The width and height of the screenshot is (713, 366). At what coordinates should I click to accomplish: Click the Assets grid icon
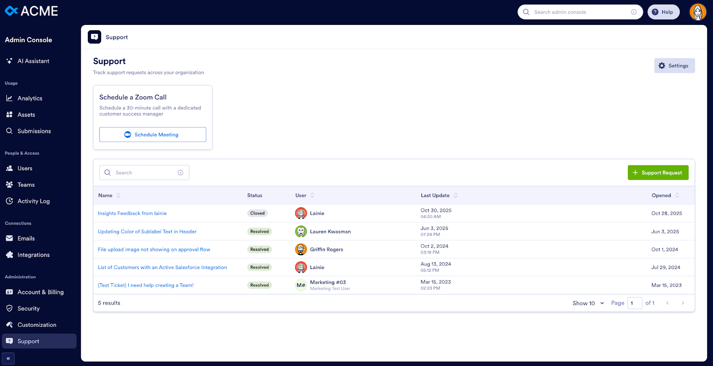coord(9,115)
